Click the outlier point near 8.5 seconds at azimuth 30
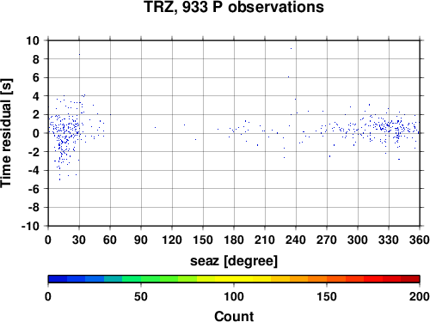 [x=79, y=54]
